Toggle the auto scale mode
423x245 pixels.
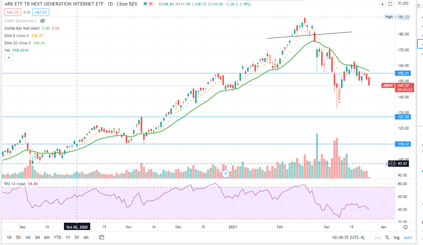coord(408,237)
